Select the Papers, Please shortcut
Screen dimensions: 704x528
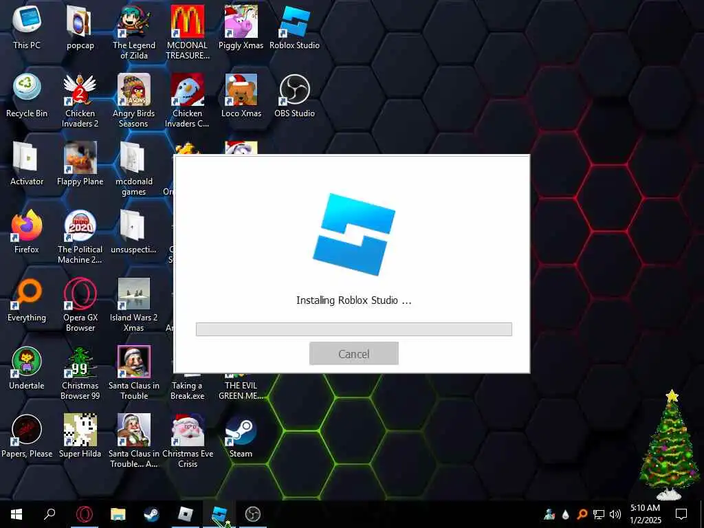27,436
